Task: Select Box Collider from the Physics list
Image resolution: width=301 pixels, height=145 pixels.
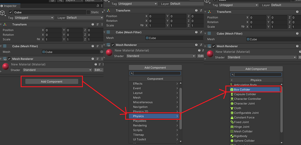Action: pos(254,89)
